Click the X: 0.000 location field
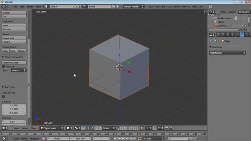 click(x=14, y=105)
